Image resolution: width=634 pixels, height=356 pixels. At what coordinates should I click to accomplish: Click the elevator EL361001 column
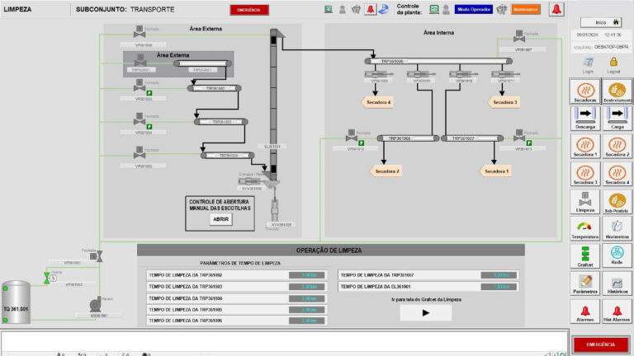(274, 105)
